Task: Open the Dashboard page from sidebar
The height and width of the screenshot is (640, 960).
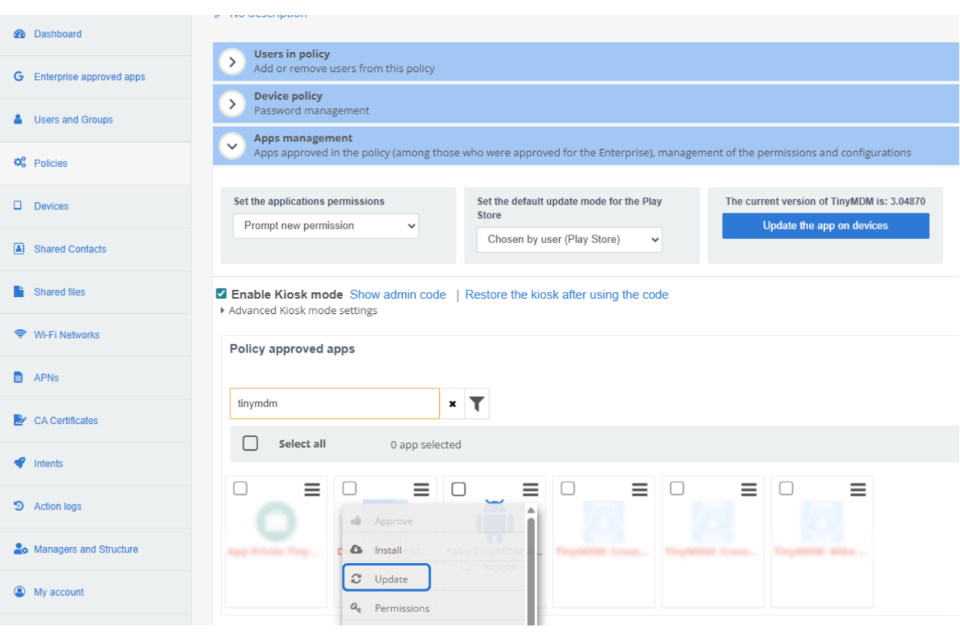Action: point(58,34)
